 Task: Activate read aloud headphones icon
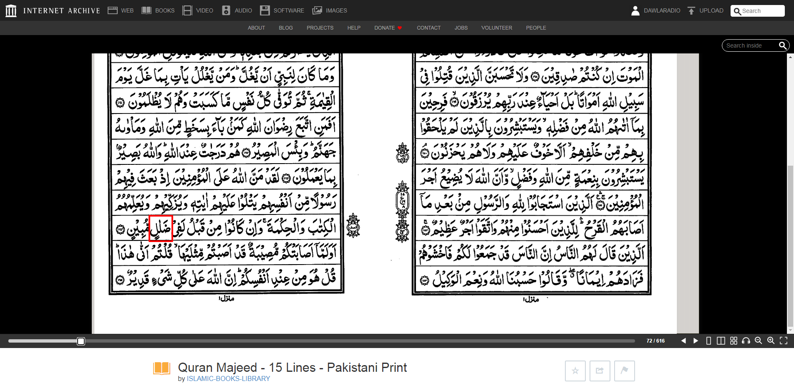pos(746,341)
